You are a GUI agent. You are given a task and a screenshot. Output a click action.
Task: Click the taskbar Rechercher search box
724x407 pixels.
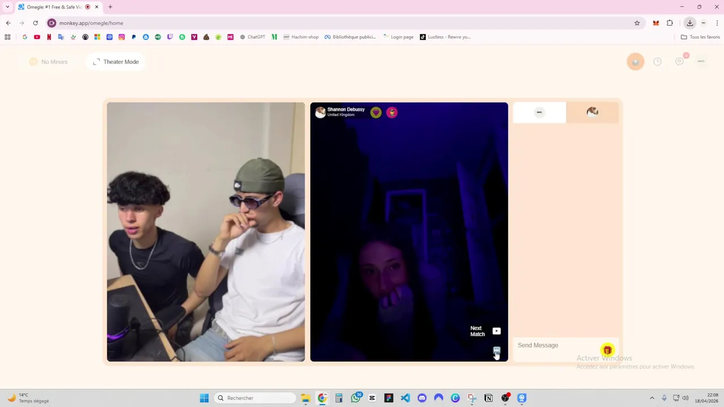[x=255, y=398]
